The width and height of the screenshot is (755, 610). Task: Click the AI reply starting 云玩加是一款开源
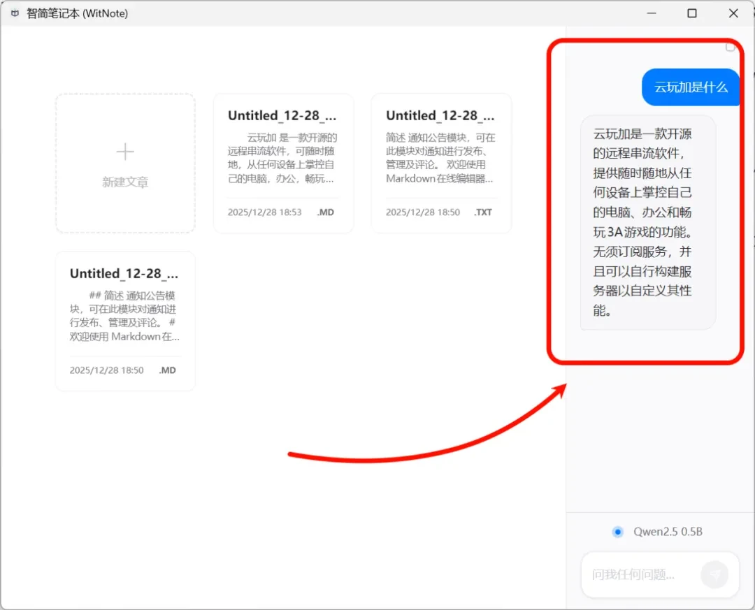pyautogui.click(x=647, y=222)
